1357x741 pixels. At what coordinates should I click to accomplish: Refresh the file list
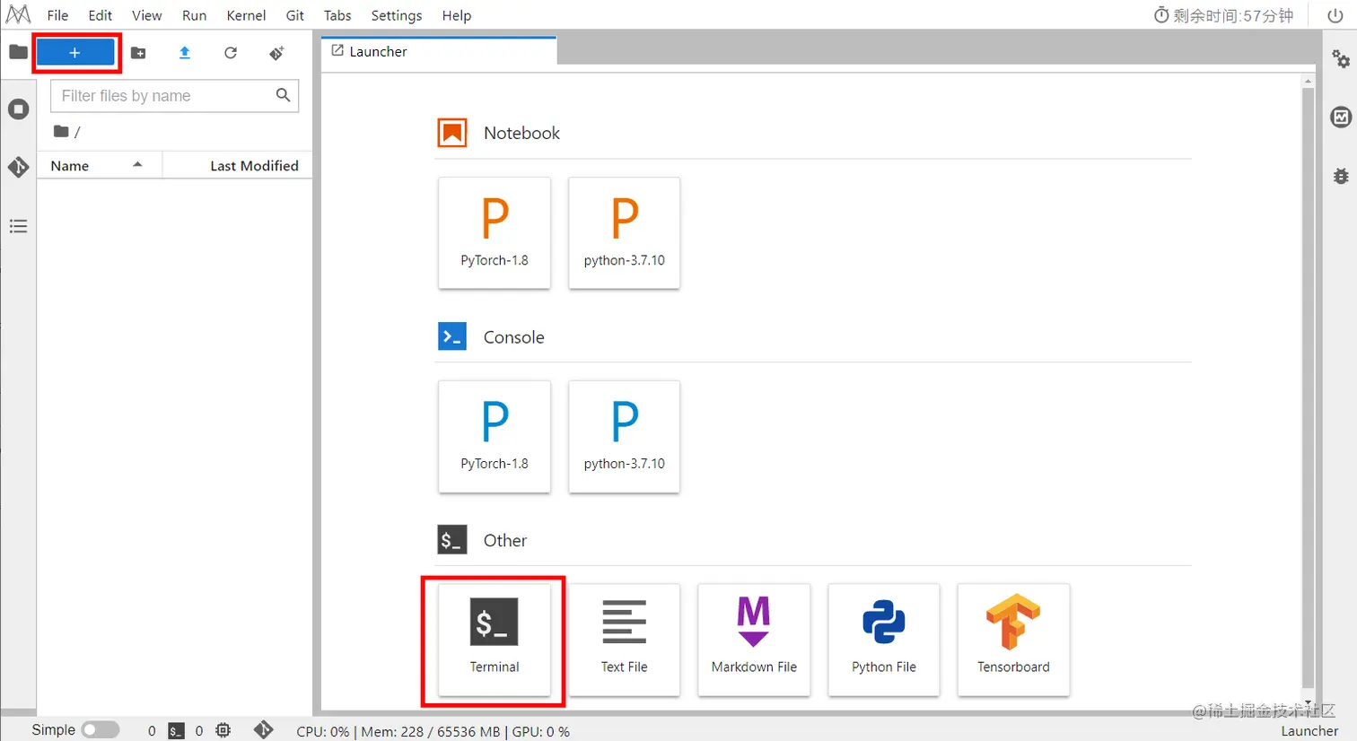pyautogui.click(x=231, y=53)
